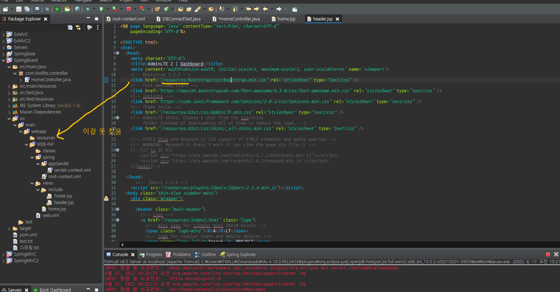Open the Back history dropdown arrow
The width and height of the screenshot is (560, 292).
272,9
